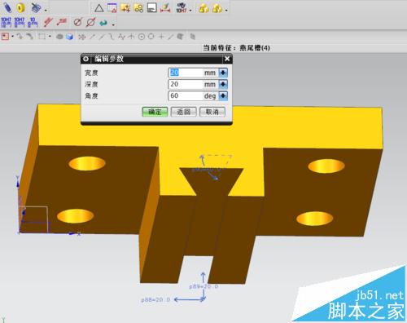The width and height of the screenshot is (407, 323).
Task: Click the table grid with warning icon
Action: 112,8
